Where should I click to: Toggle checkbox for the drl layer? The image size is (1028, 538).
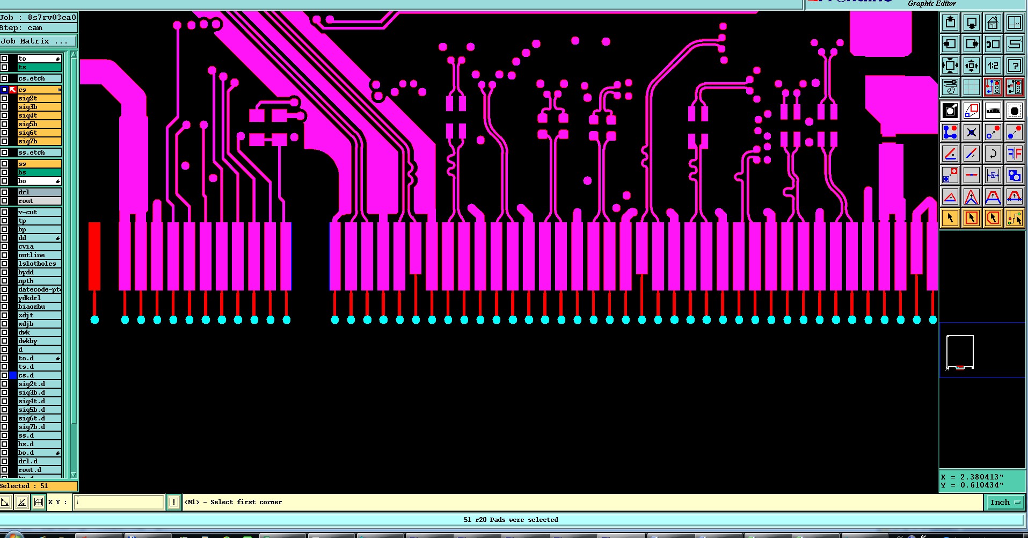coord(4,192)
